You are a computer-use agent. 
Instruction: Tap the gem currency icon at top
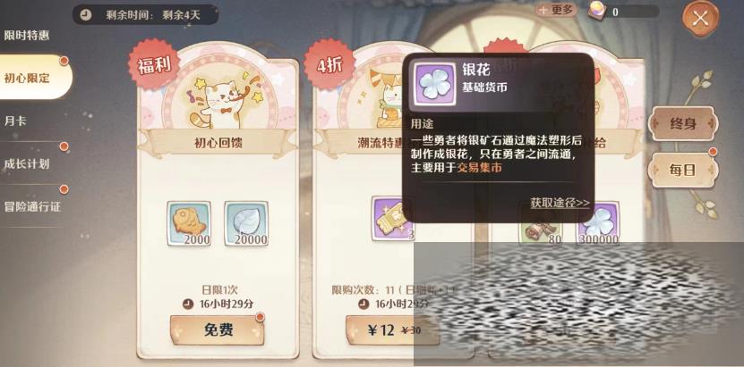[598, 11]
